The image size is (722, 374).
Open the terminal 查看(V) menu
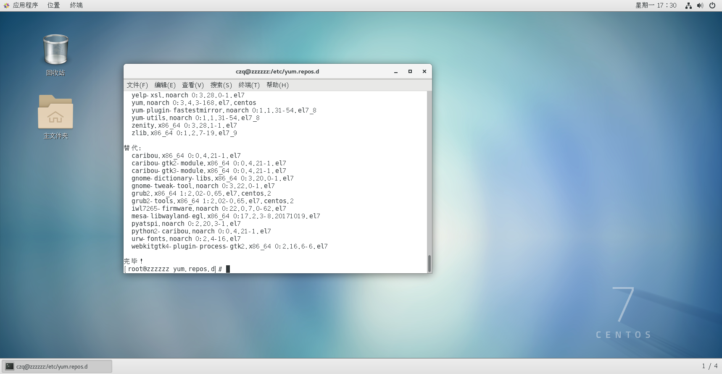(x=193, y=85)
